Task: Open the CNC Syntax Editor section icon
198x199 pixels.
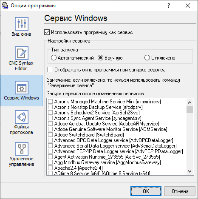Action: pyautogui.click(x=22, y=53)
